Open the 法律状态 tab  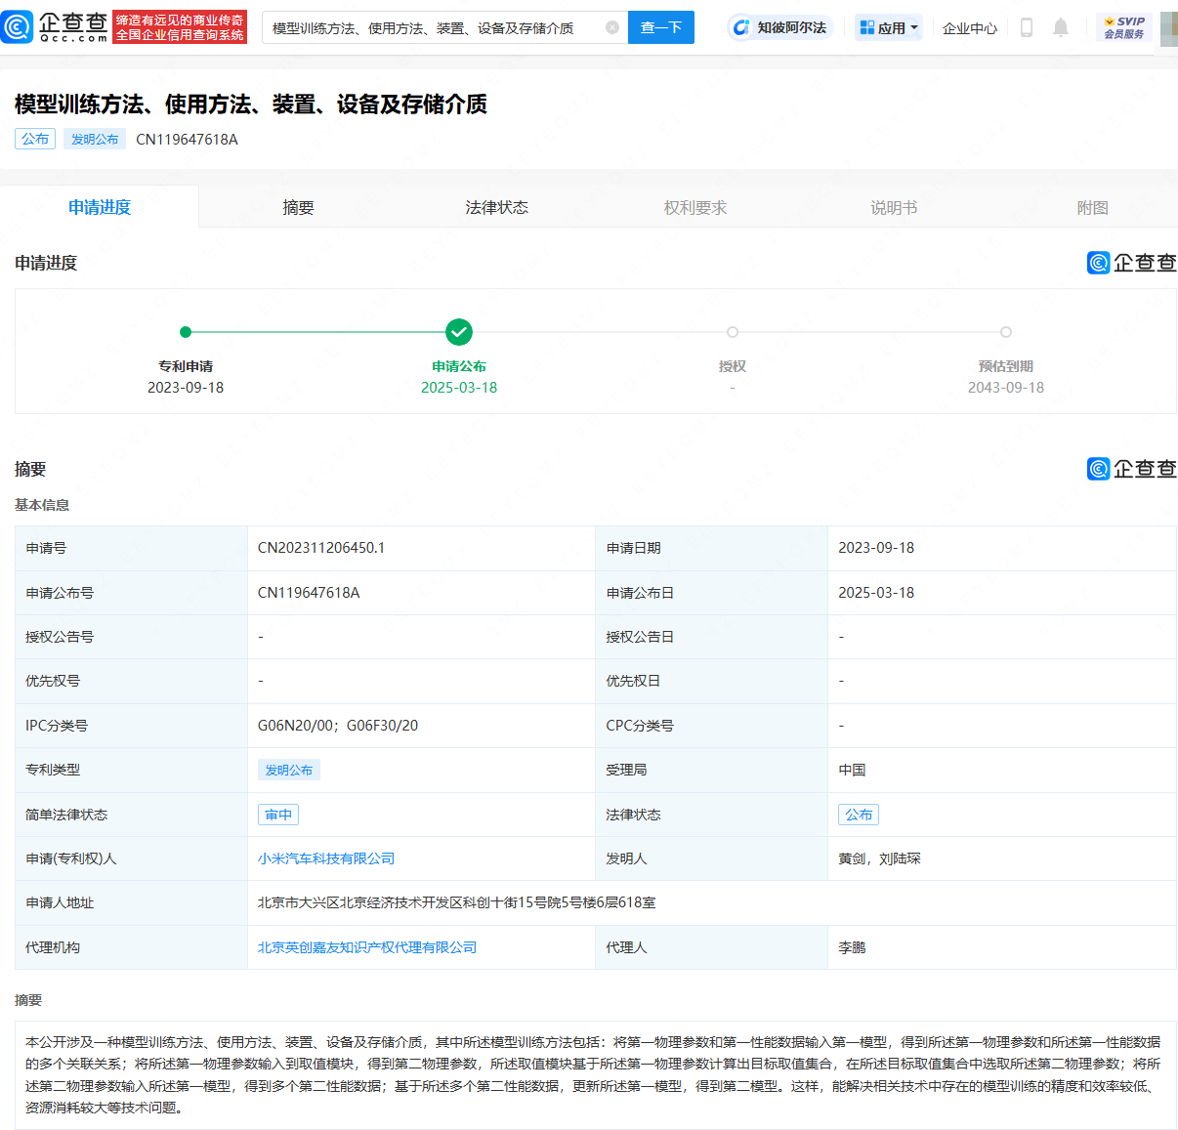496,207
